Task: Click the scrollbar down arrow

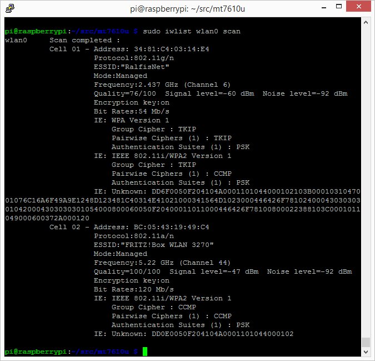Action: [x=366, y=352]
